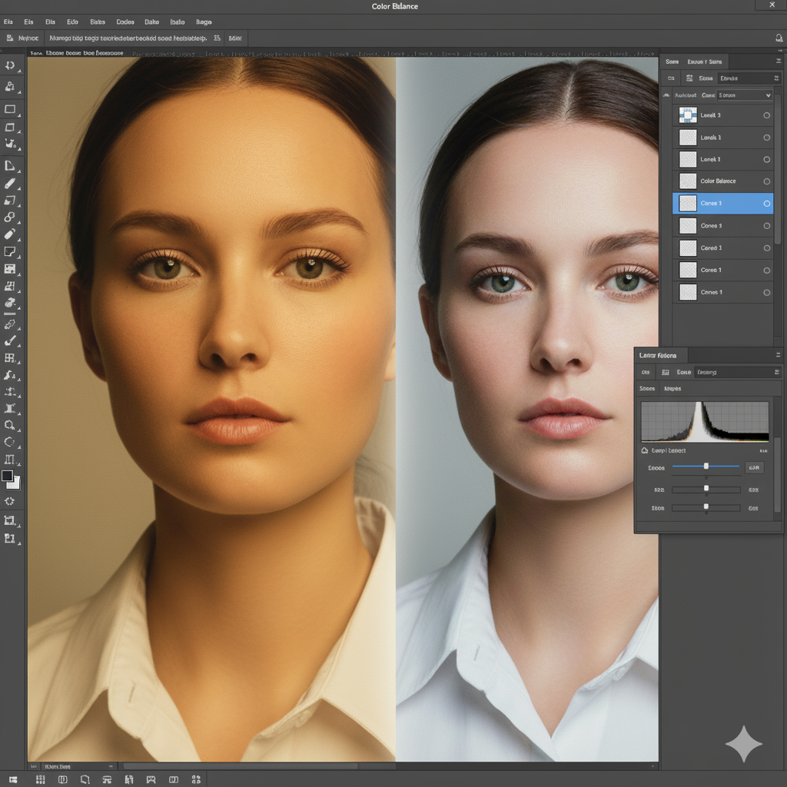This screenshot has width=787, height=787.
Task: Click the magnifier zoom tool in the toolbar
Action: 10,424
